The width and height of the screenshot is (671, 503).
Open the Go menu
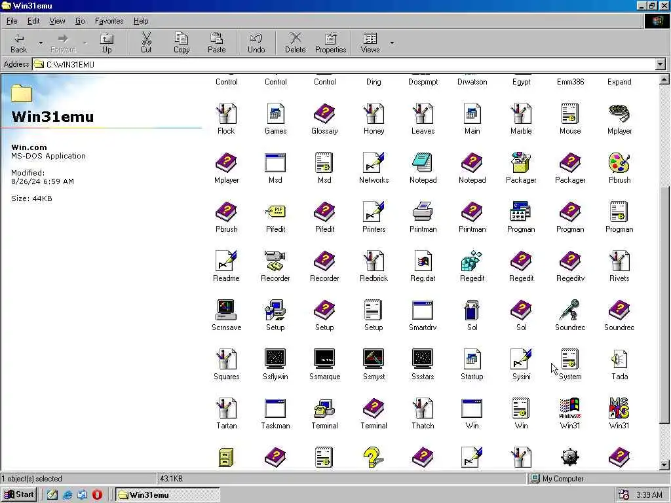tap(80, 21)
